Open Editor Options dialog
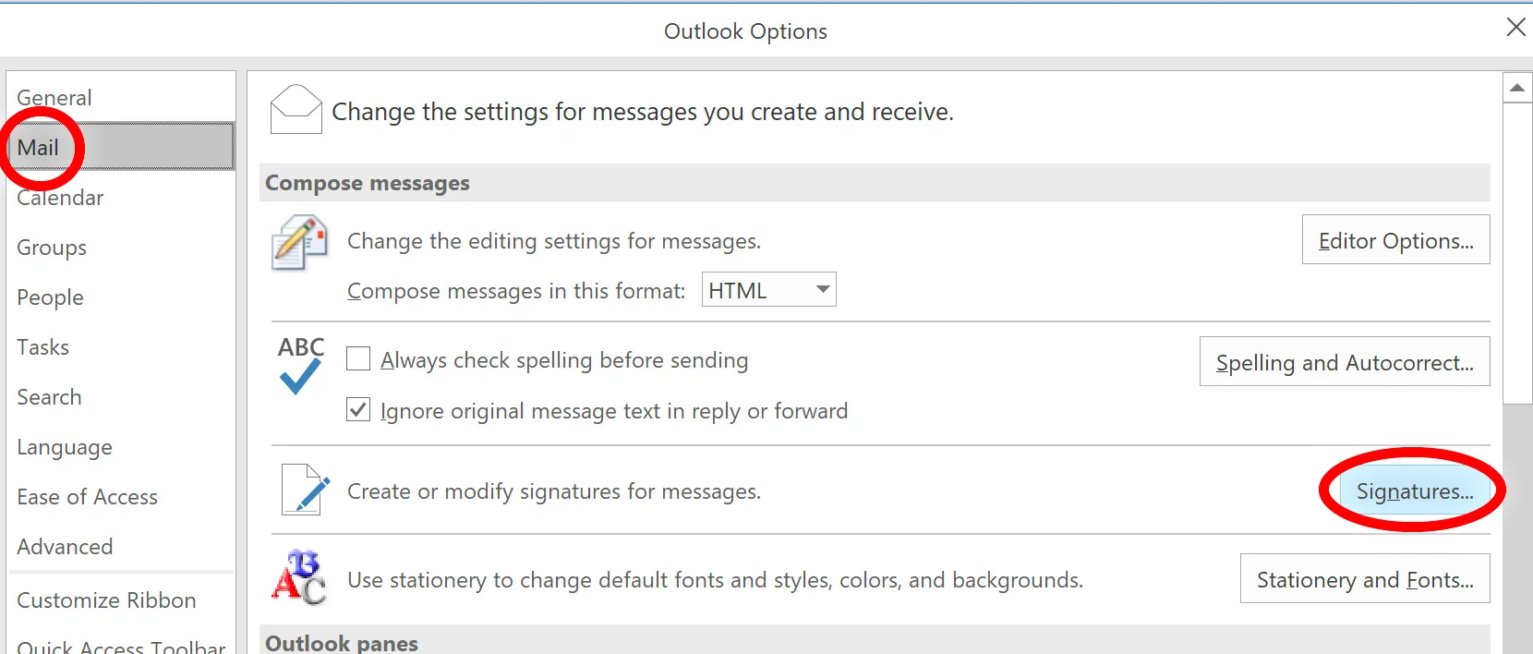1533x654 pixels. coord(1395,240)
